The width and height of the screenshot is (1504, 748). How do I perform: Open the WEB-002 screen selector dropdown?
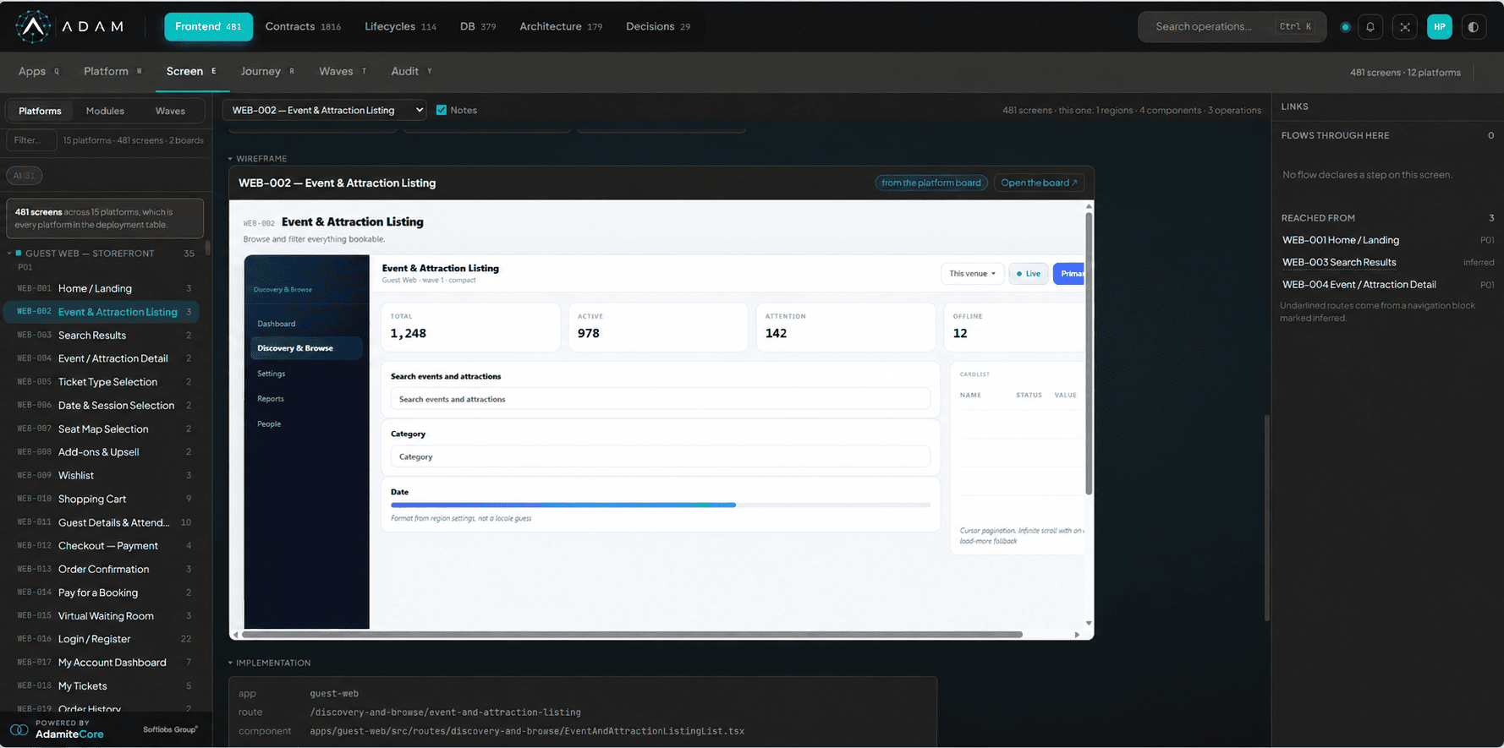(x=324, y=110)
